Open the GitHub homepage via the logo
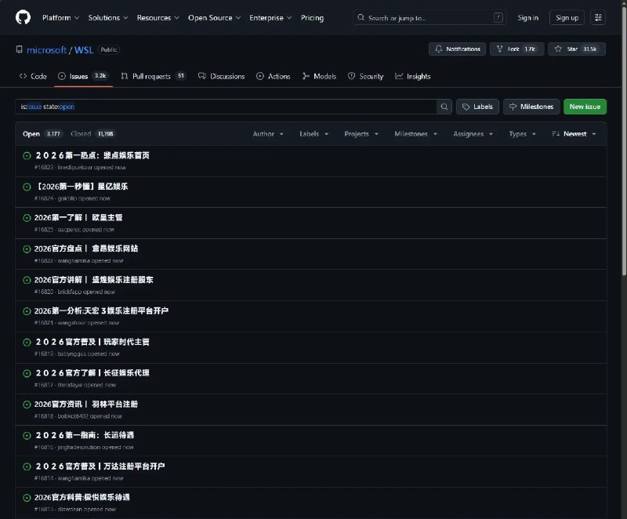 tap(23, 17)
